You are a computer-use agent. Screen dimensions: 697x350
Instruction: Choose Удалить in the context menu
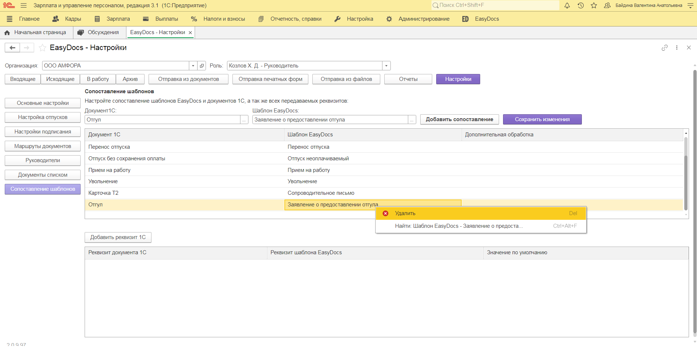click(x=405, y=213)
